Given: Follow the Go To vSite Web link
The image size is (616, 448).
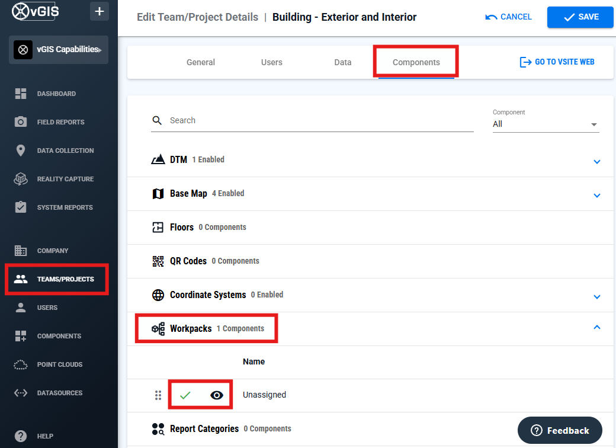Looking at the screenshot, I should [557, 62].
